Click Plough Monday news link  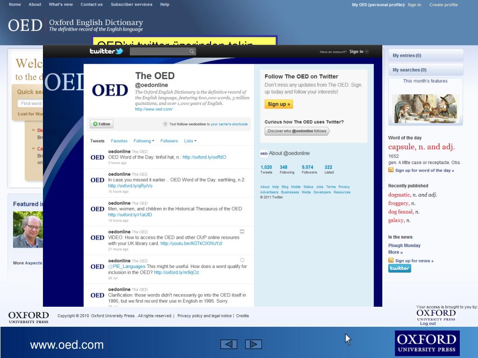tap(404, 245)
